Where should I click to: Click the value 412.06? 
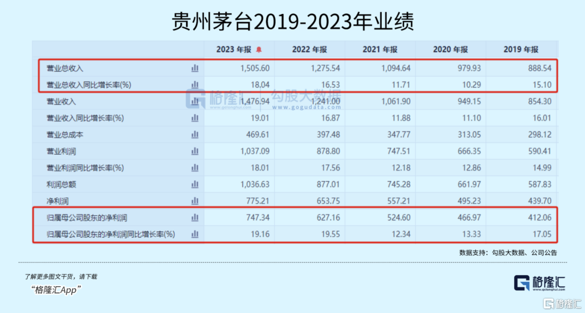tap(540, 217)
